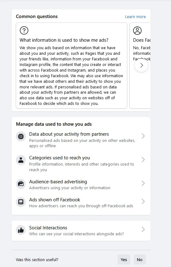Open Data about your activity from partners

pyautogui.click(x=81, y=140)
